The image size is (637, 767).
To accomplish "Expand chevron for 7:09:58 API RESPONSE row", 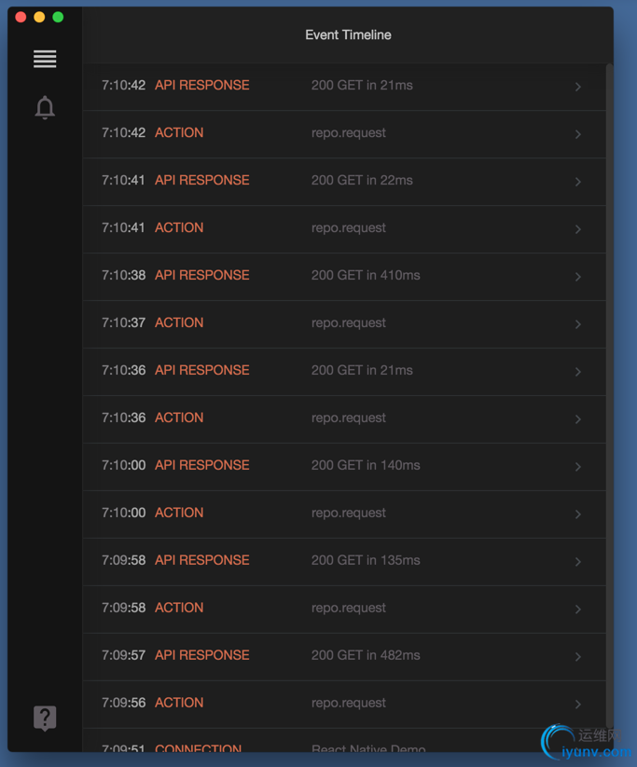I will tap(578, 561).
